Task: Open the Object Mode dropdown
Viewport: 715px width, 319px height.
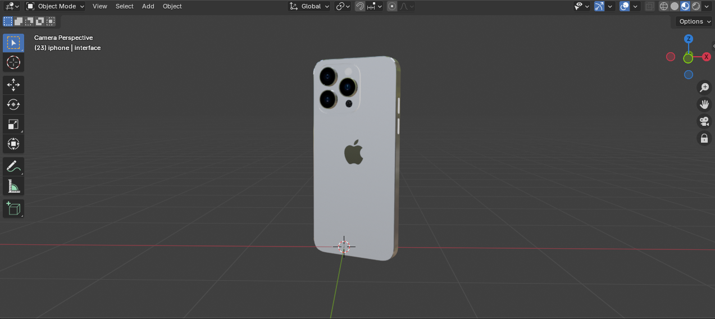Action: [55, 6]
